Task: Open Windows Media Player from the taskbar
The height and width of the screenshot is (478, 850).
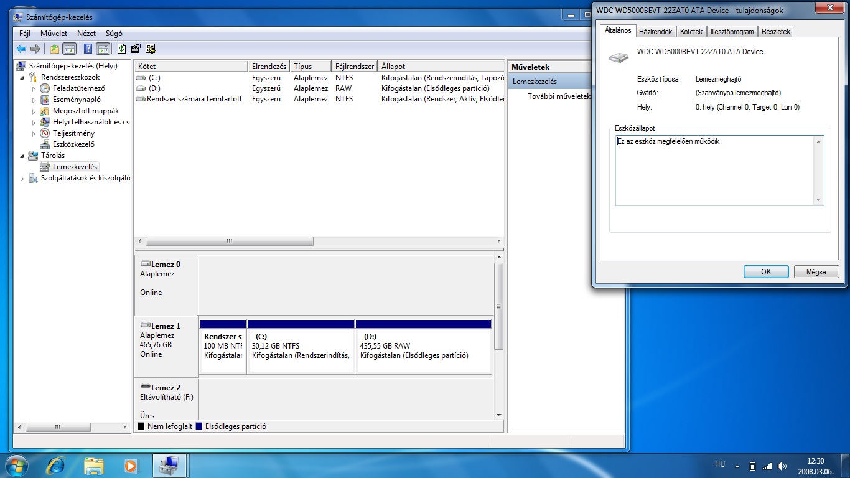Action: [x=131, y=465]
